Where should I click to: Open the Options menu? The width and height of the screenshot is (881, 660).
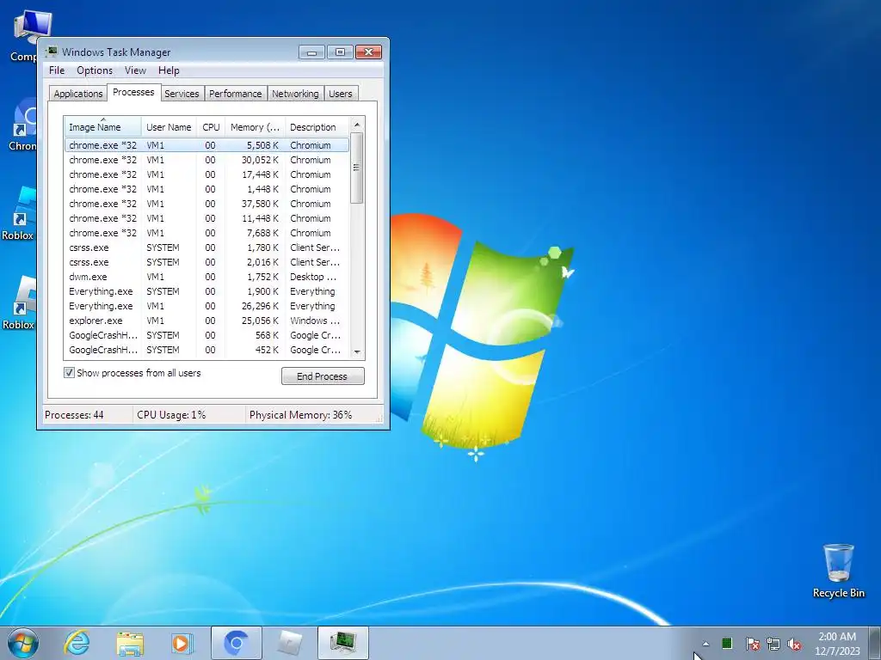pos(95,70)
